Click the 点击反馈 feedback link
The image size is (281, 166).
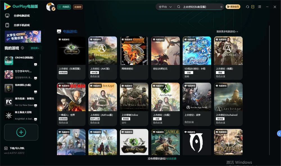(x=171, y=159)
